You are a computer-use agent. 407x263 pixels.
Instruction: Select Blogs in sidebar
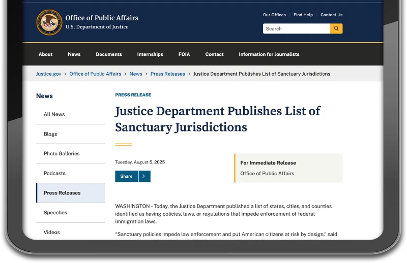[70, 134]
